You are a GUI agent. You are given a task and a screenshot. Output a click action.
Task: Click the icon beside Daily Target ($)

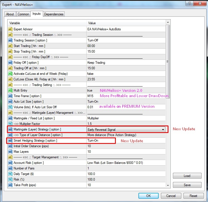tap(10, 174)
